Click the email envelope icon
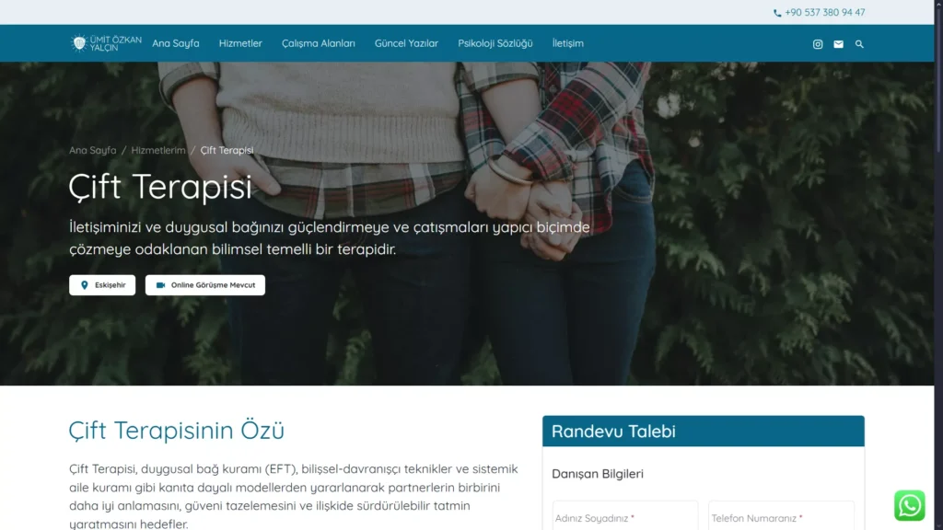This screenshot has height=530, width=943. pyautogui.click(x=838, y=44)
